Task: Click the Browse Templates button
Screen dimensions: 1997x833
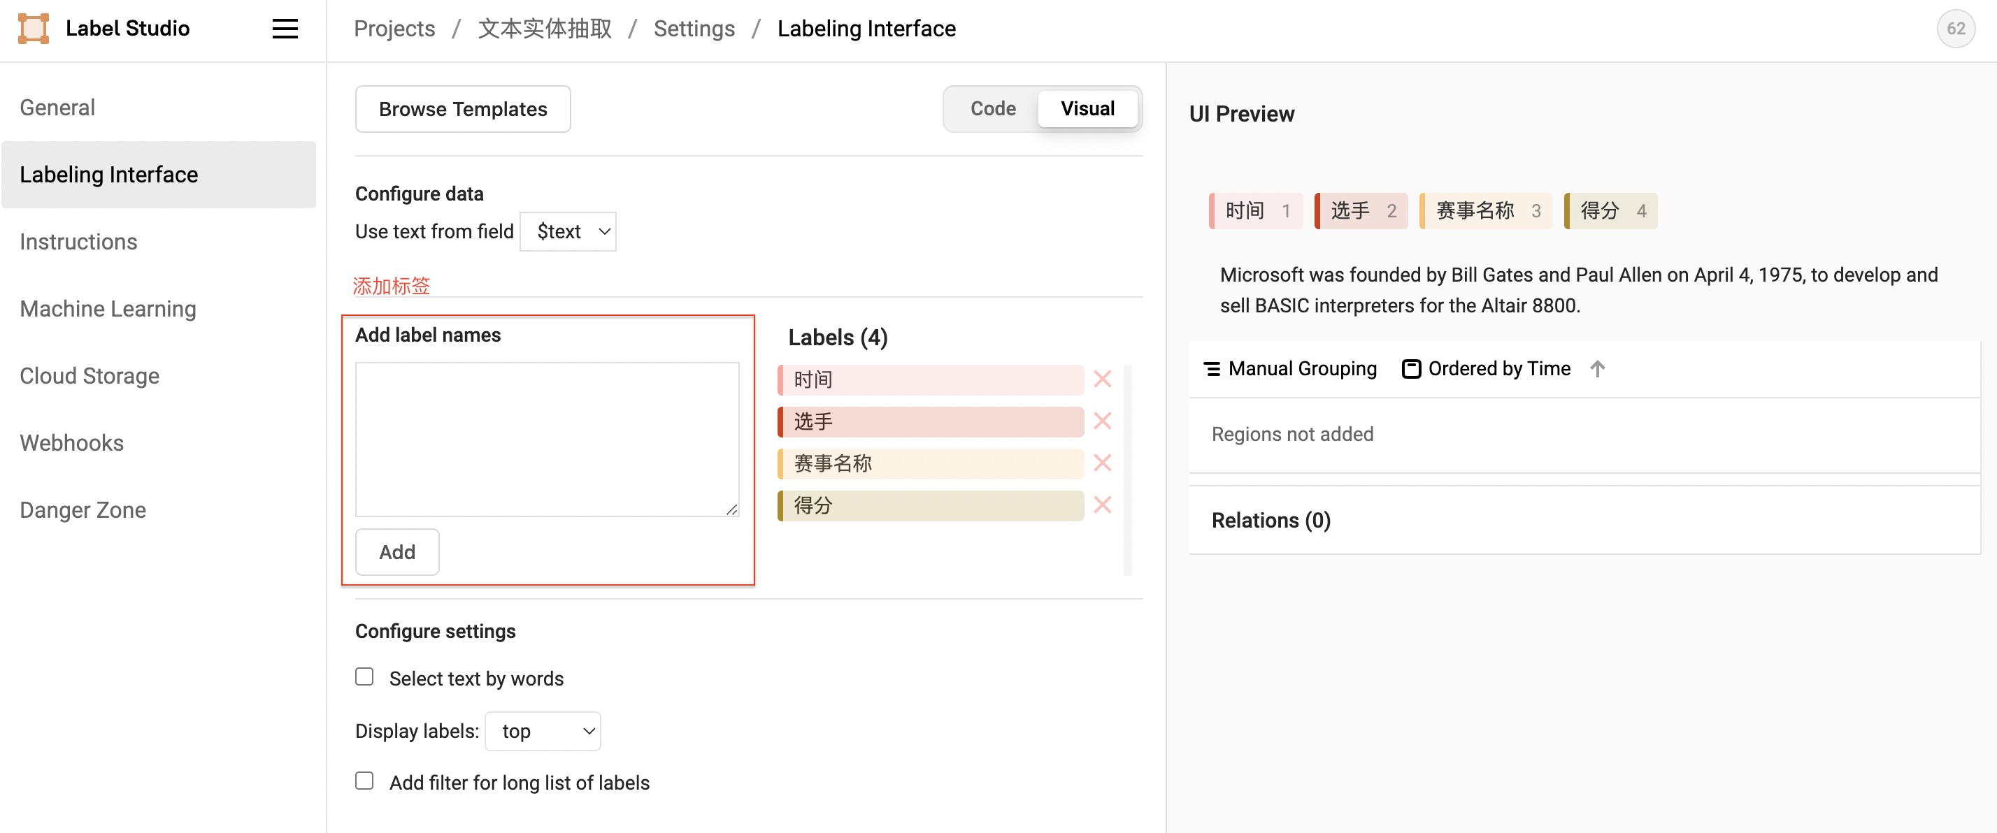Action: (x=463, y=109)
